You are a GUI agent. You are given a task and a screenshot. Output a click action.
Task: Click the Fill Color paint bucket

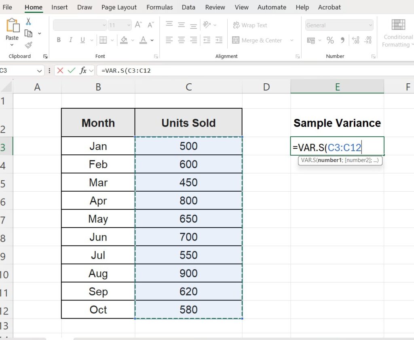click(x=124, y=40)
